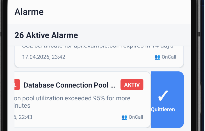The width and height of the screenshot is (205, 131).
Task: Click the ellipsis of the truncated Database title
Action: coord(113,85)
